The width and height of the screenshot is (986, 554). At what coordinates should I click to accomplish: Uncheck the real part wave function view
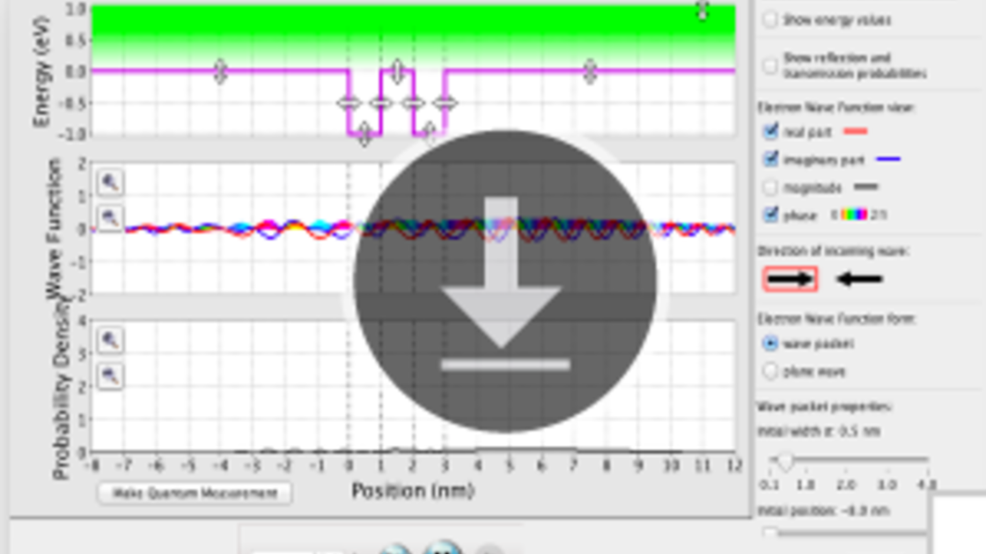(771, 132)
